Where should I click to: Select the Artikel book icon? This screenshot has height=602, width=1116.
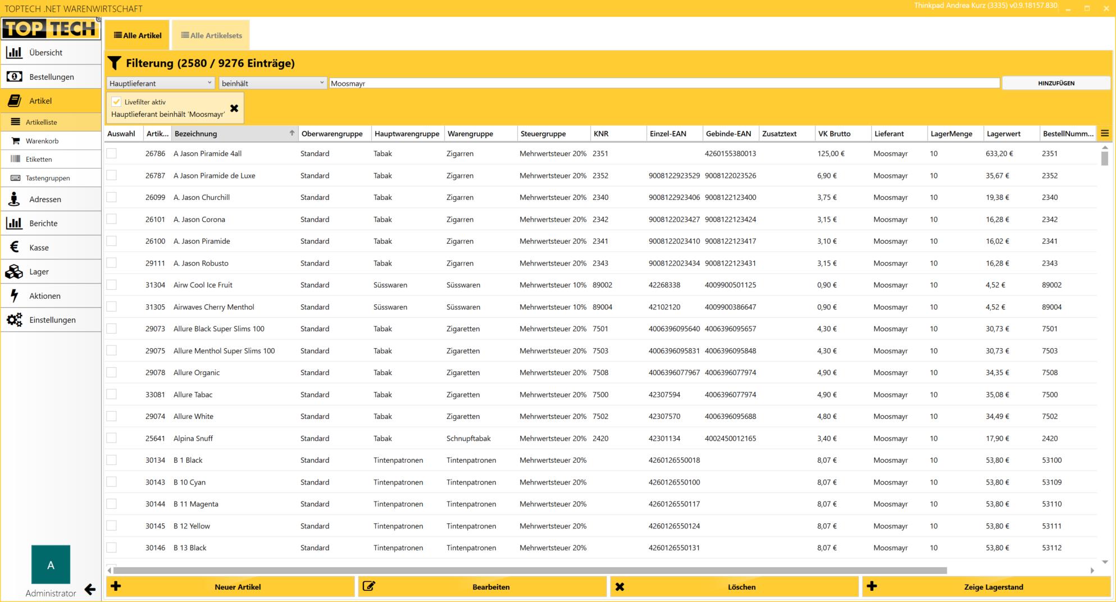pos(14,101)
